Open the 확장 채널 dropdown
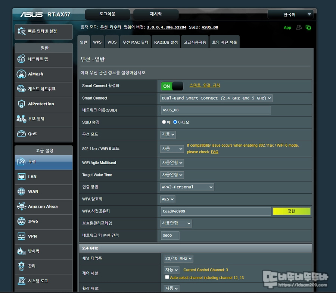 [171, 288]
